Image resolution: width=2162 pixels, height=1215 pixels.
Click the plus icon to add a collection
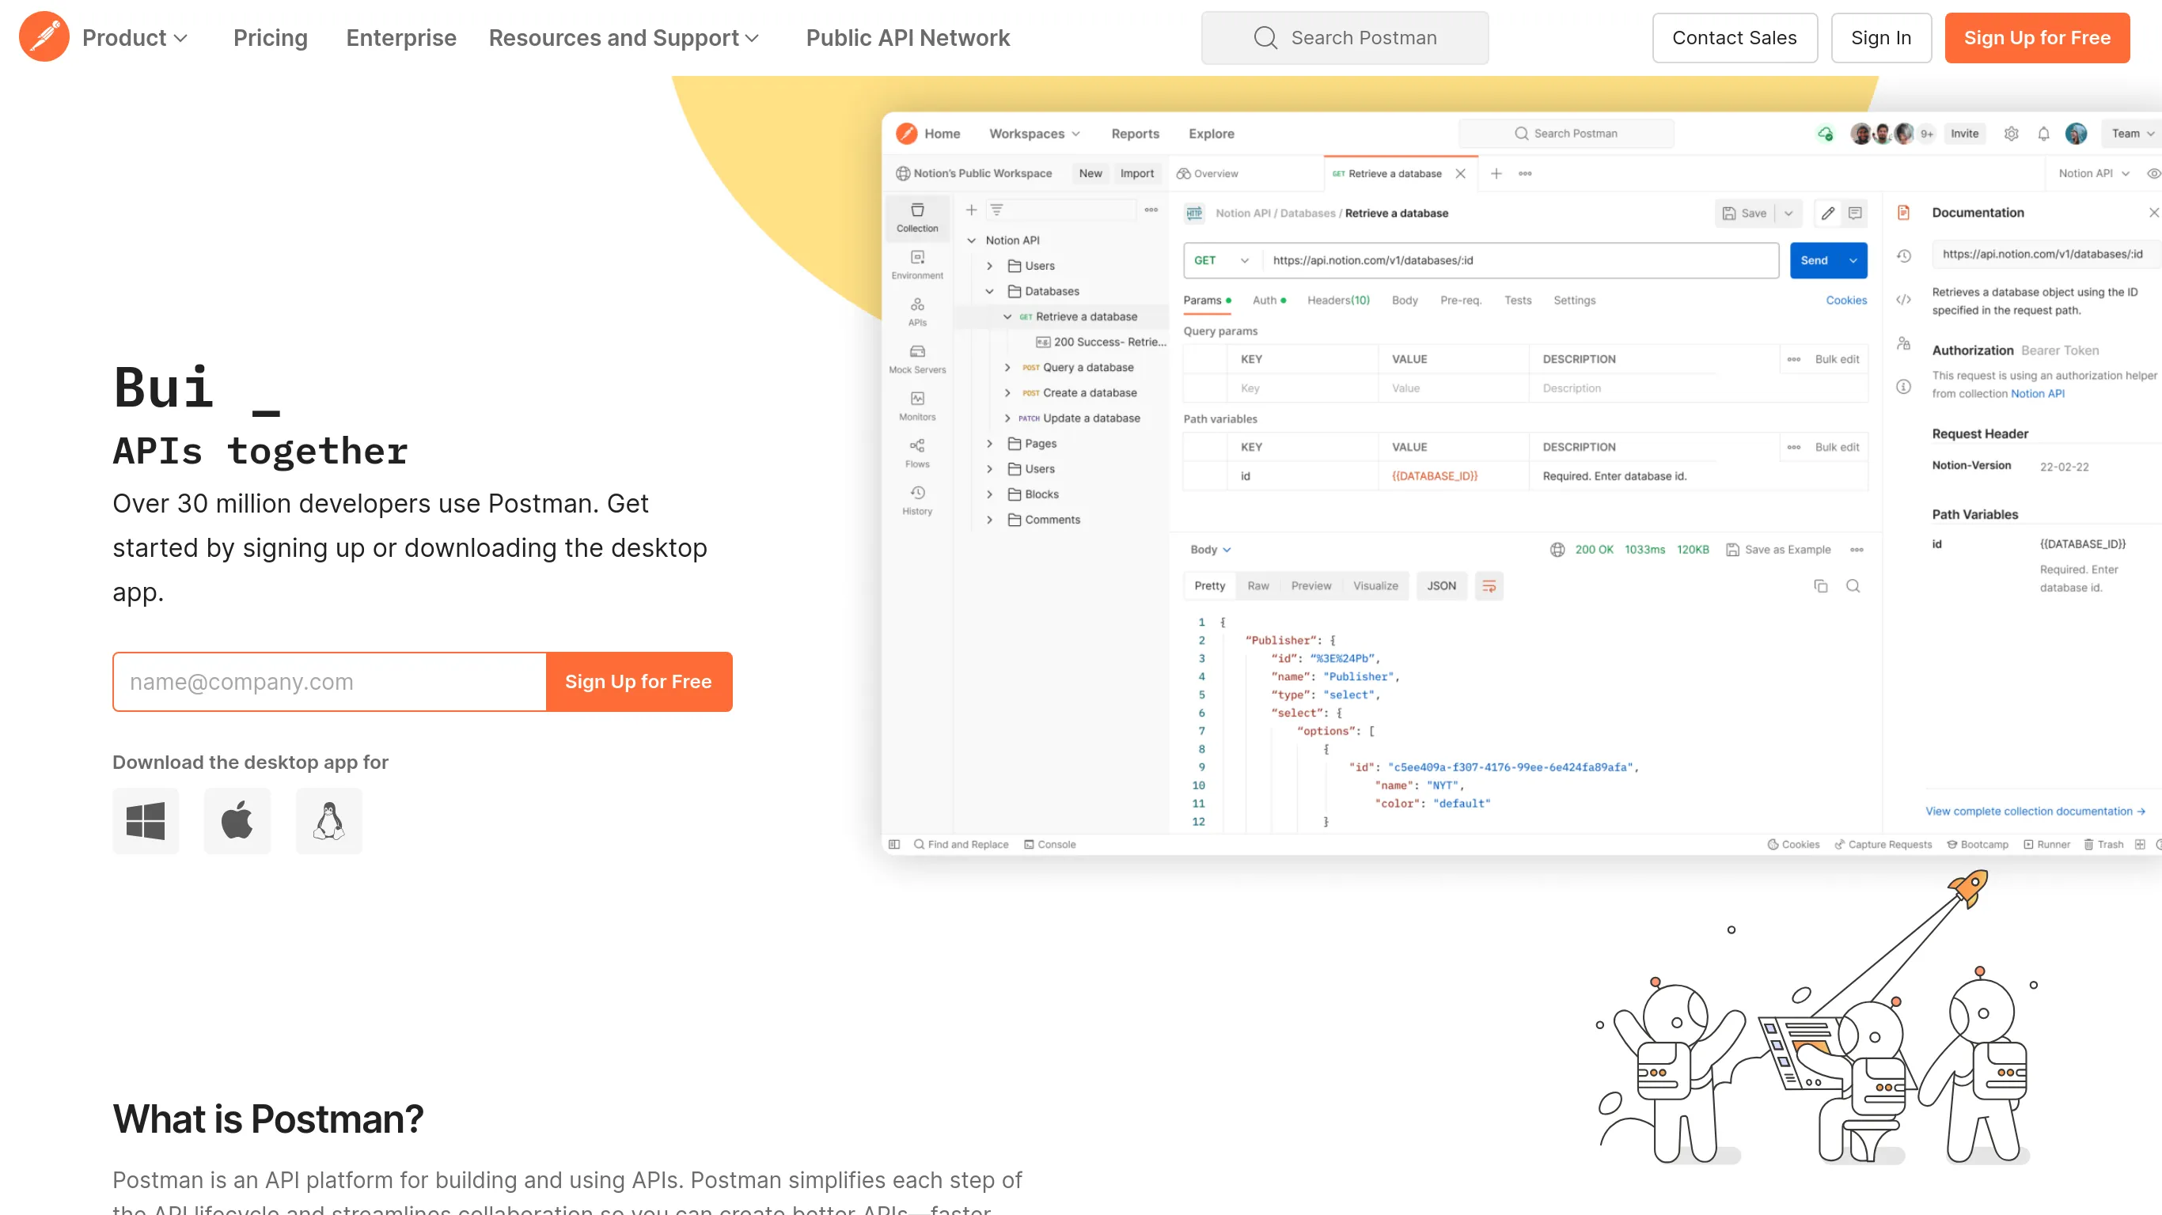(x=971, y=210)
